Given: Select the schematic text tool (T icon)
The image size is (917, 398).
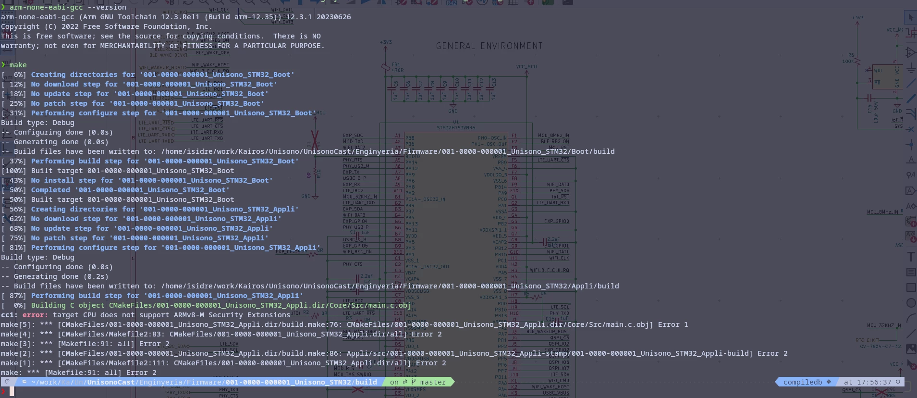Looking at the screenshot, I should [910, 257].
